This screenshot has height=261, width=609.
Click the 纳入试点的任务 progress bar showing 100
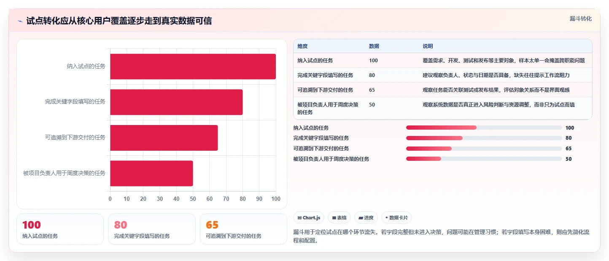[484, 128]
